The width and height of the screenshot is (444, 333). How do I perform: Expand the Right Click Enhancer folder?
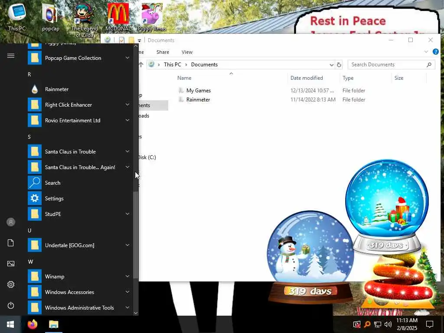coord(127,105)
